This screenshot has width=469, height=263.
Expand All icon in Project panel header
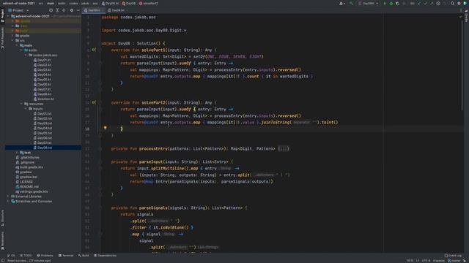[57, 10]
